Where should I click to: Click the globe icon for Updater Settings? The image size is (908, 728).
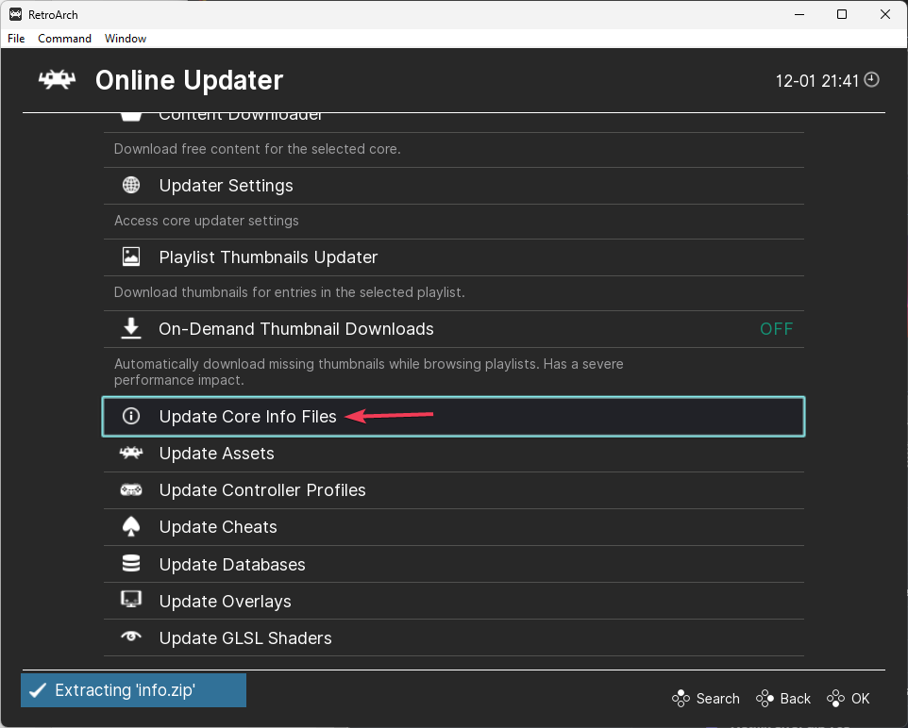tap(131, 185)
